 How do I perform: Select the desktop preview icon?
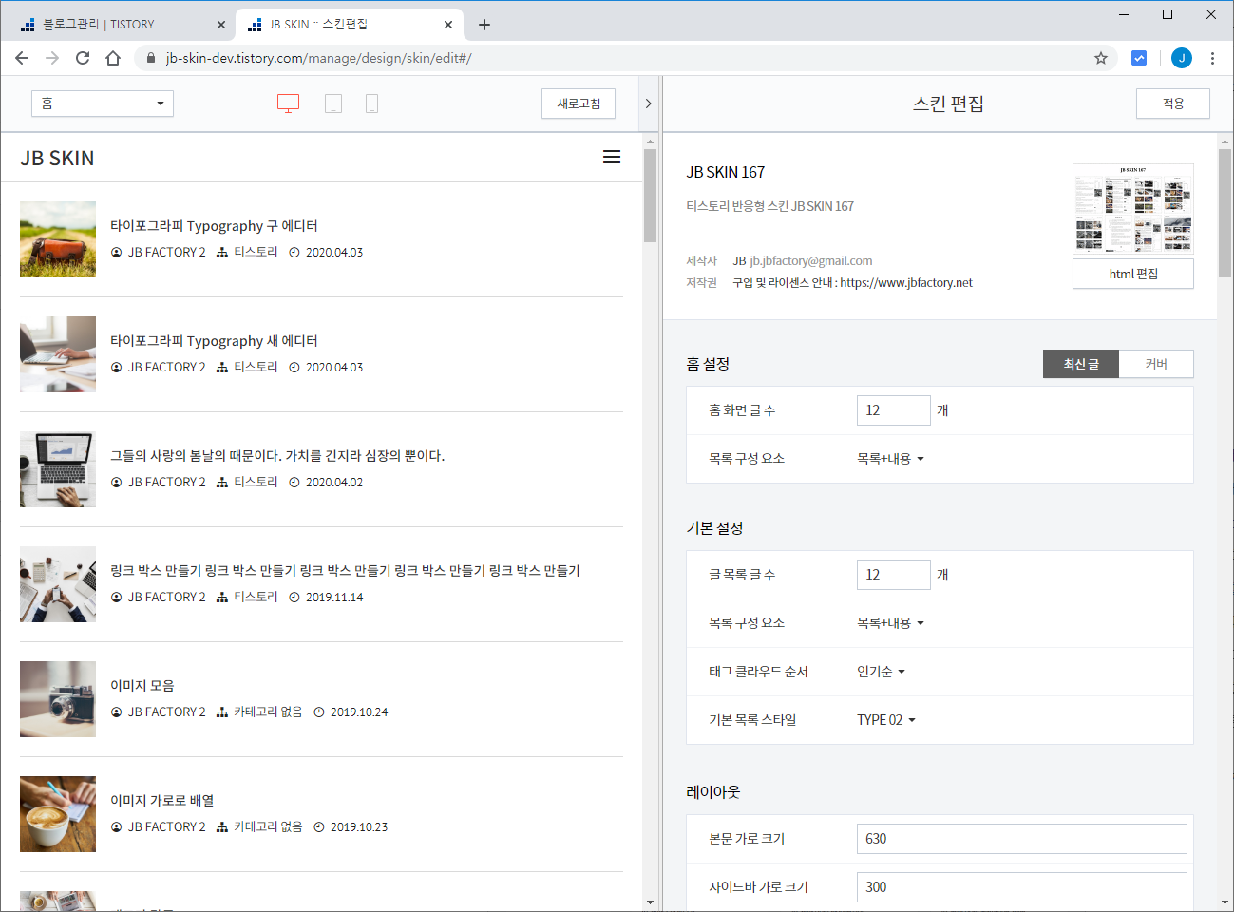pyautogui.click(x=288, y=104)
